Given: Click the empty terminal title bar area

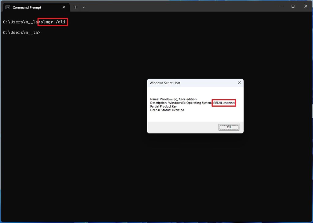Looking at the screenshot, I should 180,6.
